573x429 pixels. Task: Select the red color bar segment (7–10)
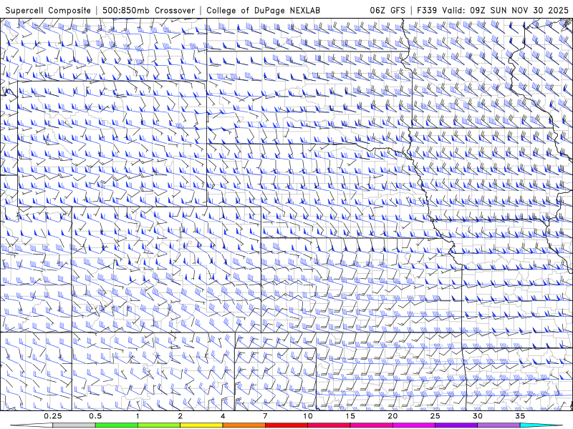coord(286,425)
